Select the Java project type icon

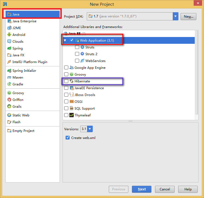[9, 14]
